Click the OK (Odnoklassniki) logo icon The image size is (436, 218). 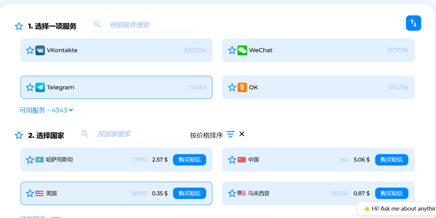[x=242, y=87]
